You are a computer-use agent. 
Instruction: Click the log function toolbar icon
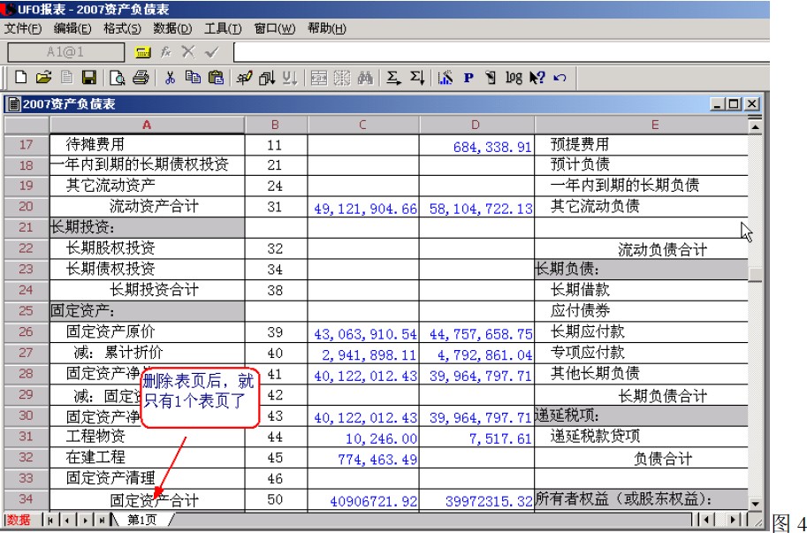[x=513, y=76]
